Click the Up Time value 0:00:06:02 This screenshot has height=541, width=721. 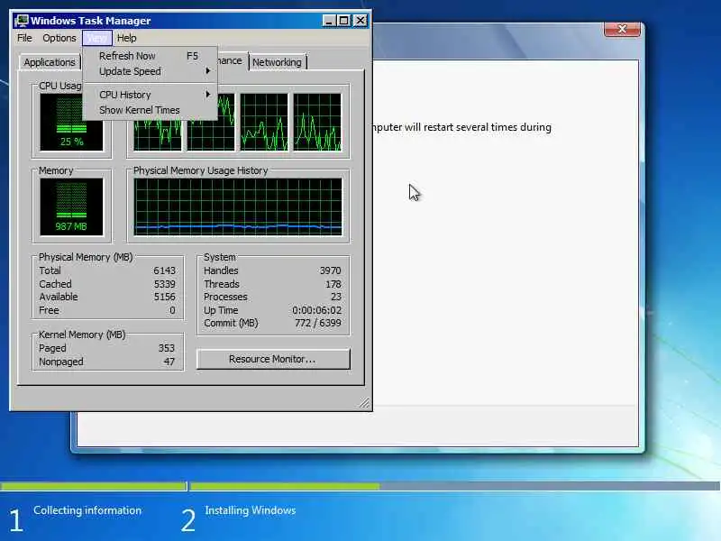pos(317,310)
